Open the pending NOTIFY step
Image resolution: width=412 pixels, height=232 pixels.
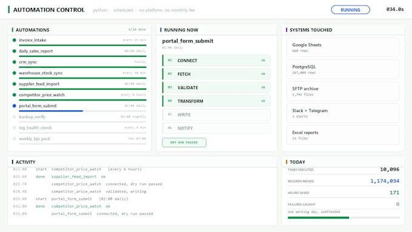[216, 128]
